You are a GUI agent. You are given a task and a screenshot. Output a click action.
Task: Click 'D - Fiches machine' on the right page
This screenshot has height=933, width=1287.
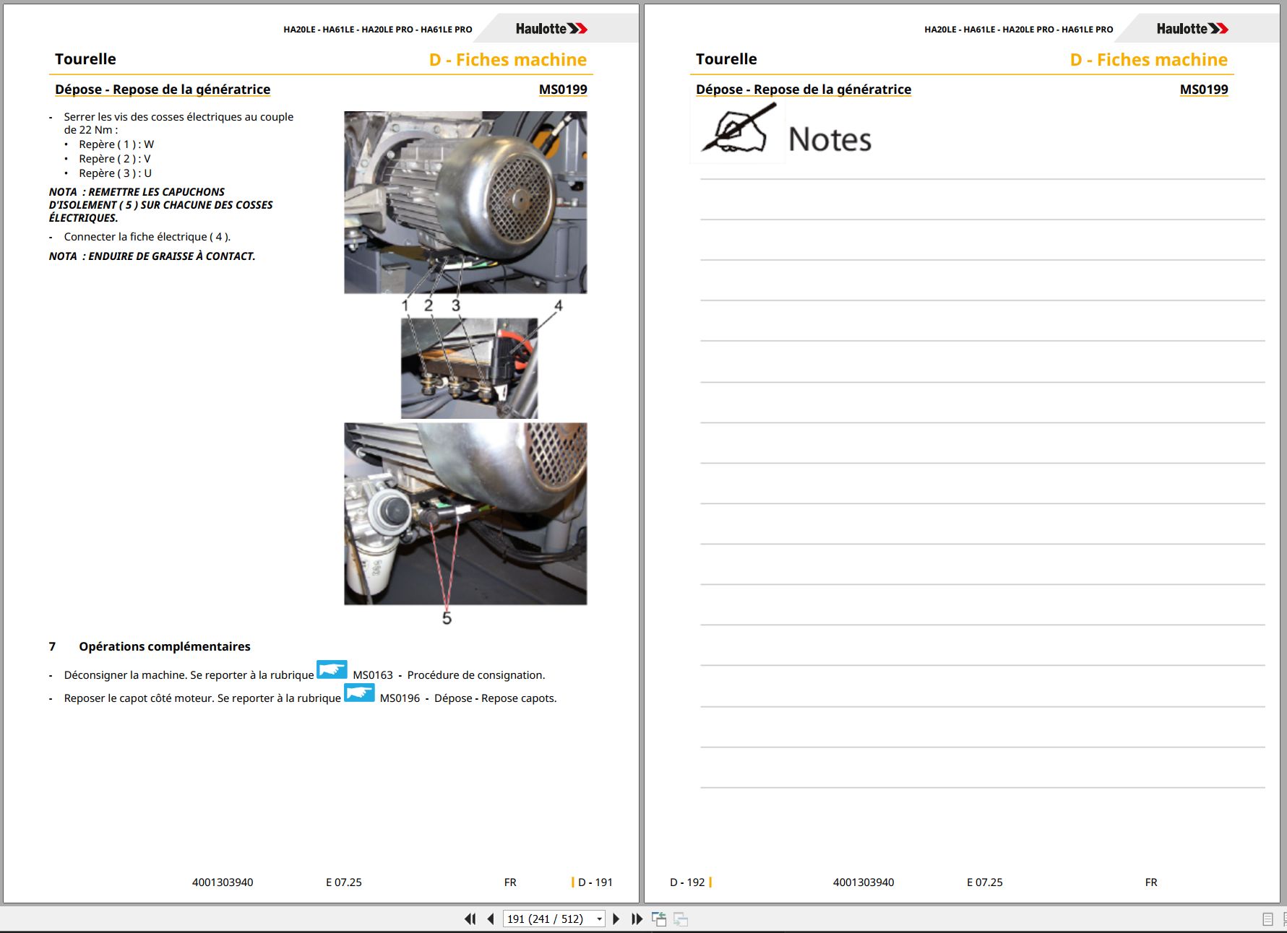click(1149, 60)
